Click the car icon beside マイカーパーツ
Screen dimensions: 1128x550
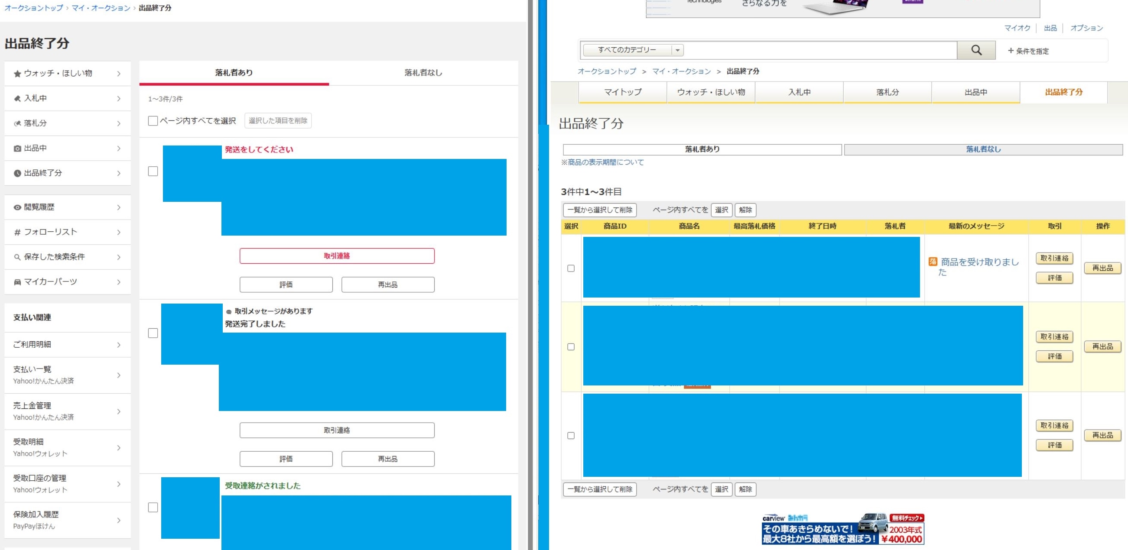[17, 282]
